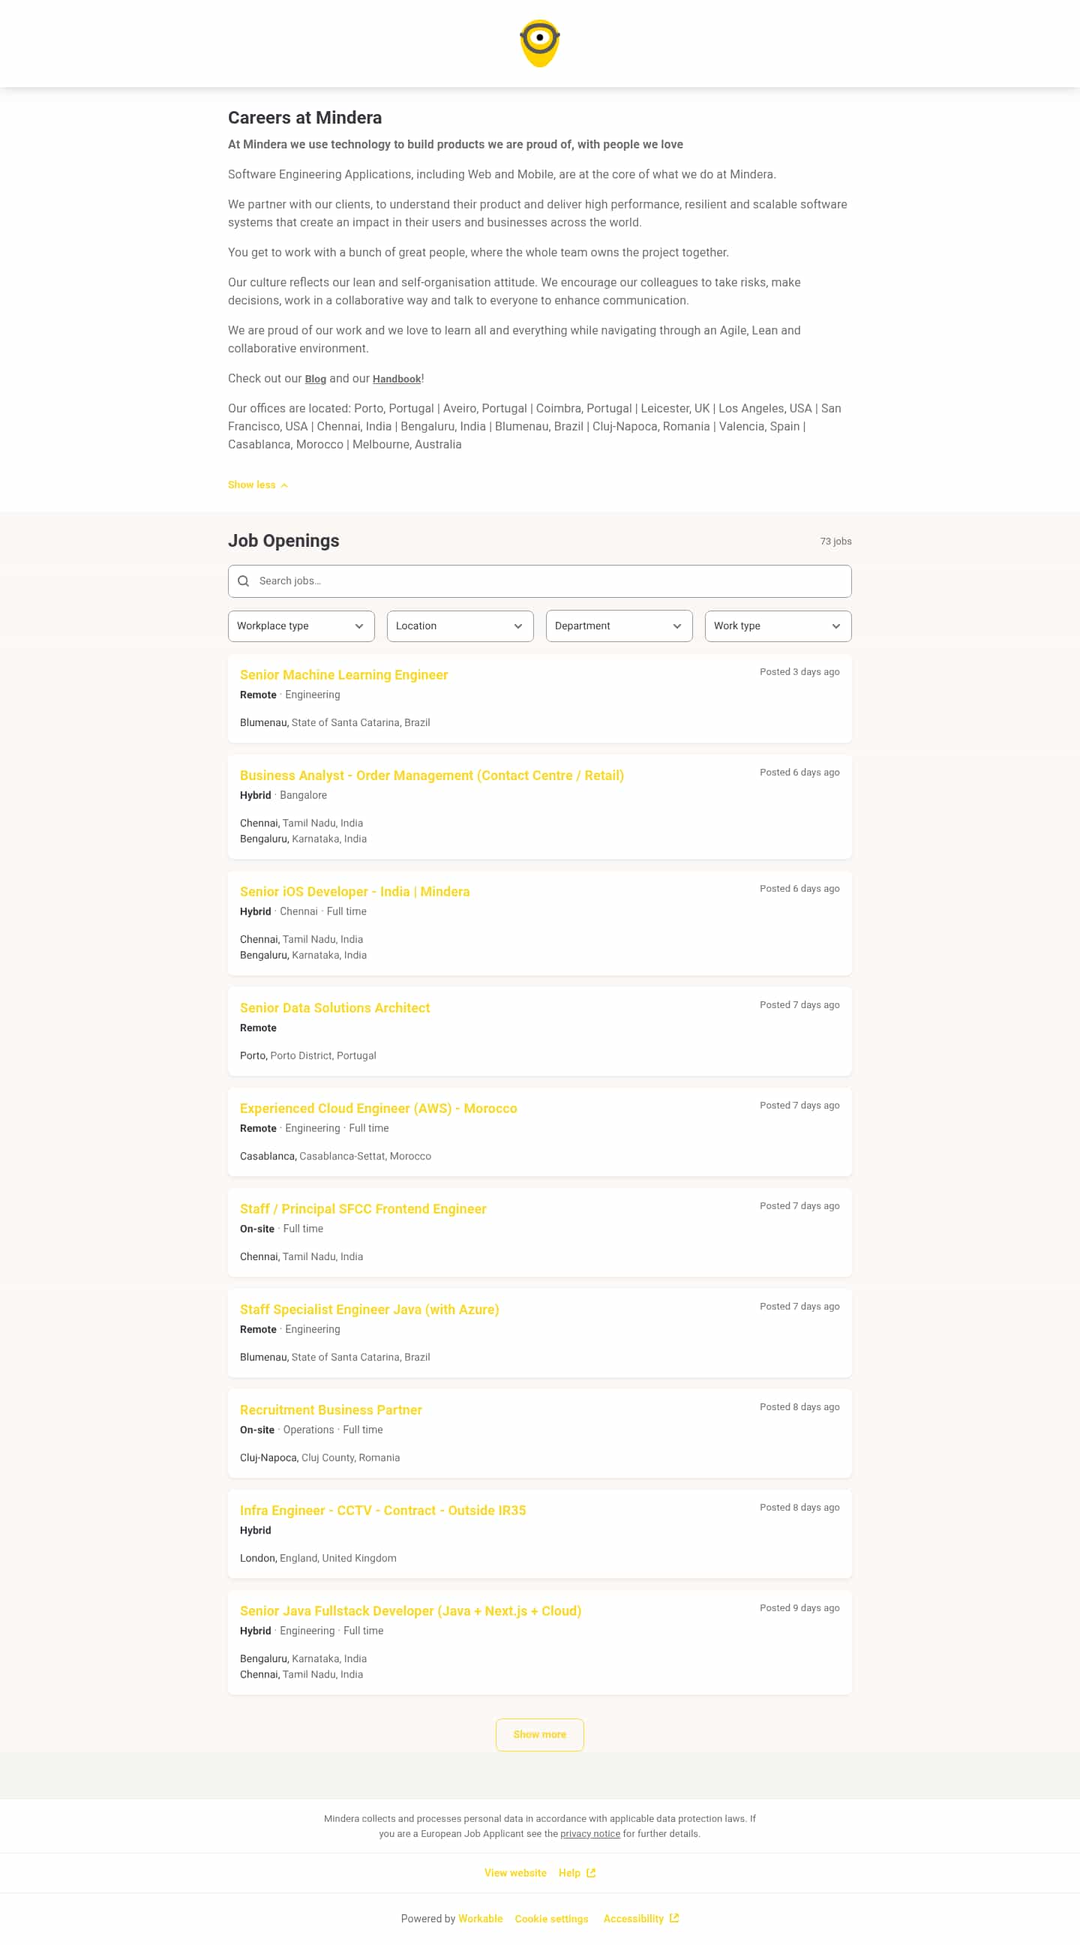Click 'Casablanca, Casablanca-Settat, Morocco' text

(x=335, y=1155)
